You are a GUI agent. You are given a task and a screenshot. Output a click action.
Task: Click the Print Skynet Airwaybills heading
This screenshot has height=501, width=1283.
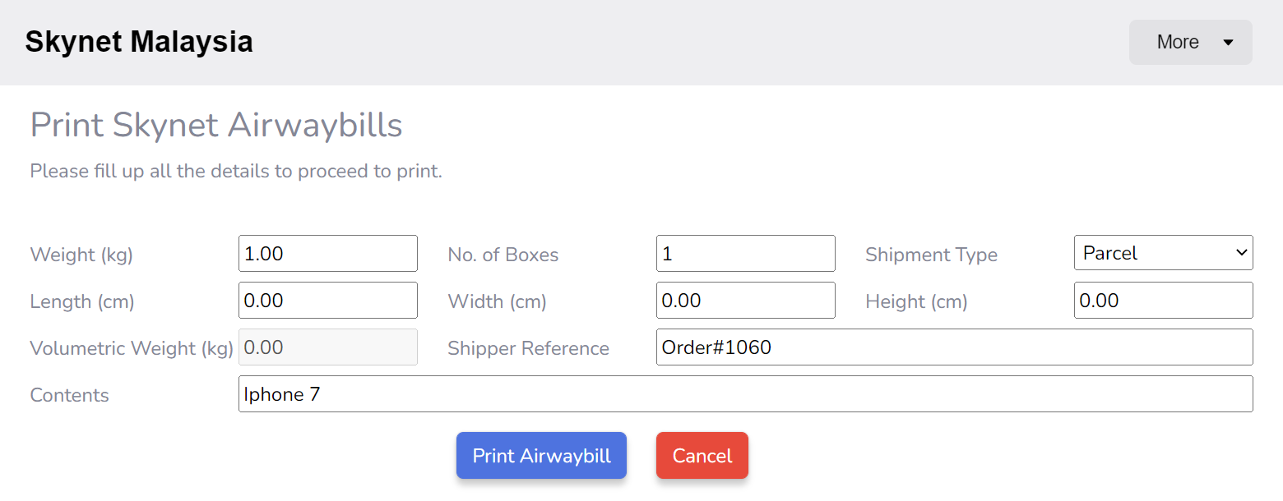(x=216, y=126)
